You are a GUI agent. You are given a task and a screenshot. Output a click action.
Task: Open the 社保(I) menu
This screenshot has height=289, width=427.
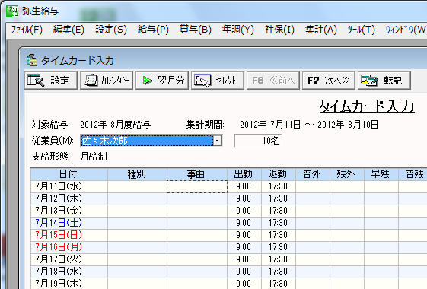[x=279, y=30]
